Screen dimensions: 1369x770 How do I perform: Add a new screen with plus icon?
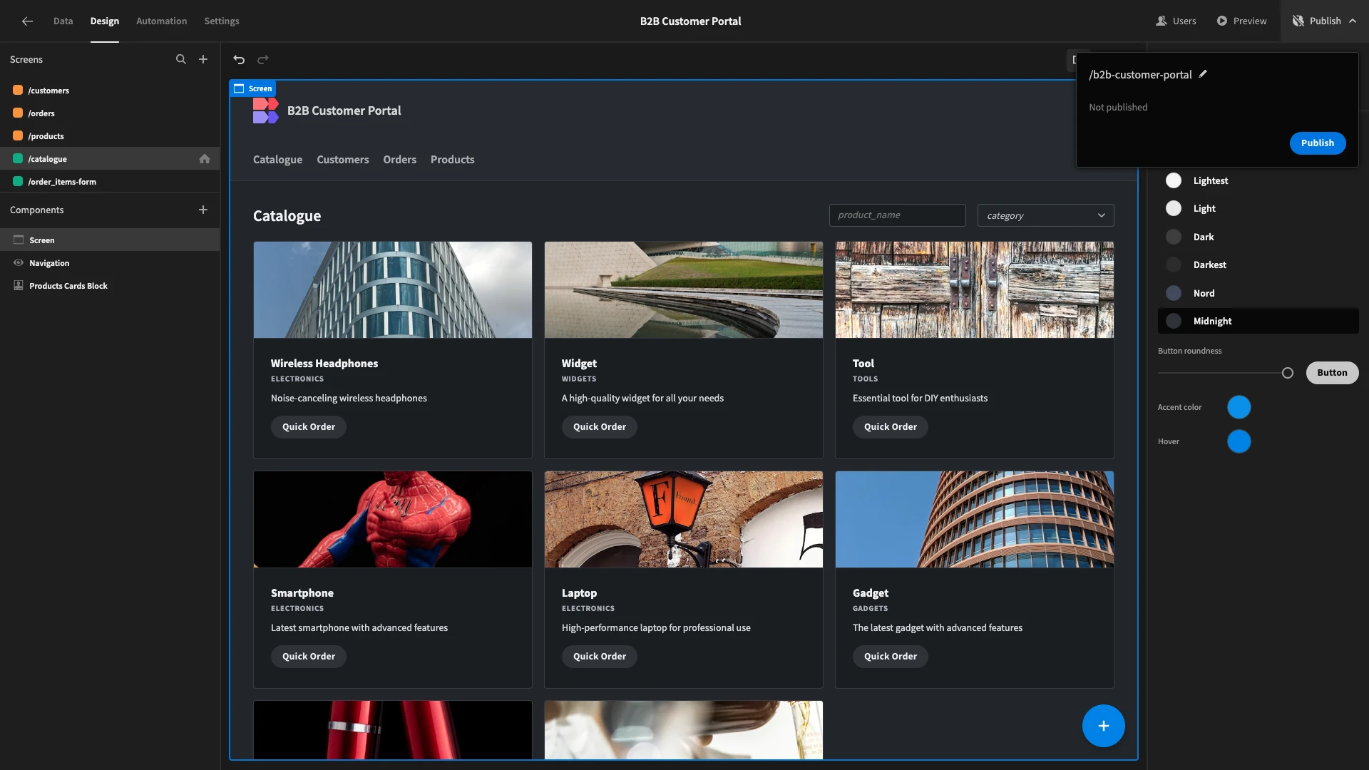(203, 59)
